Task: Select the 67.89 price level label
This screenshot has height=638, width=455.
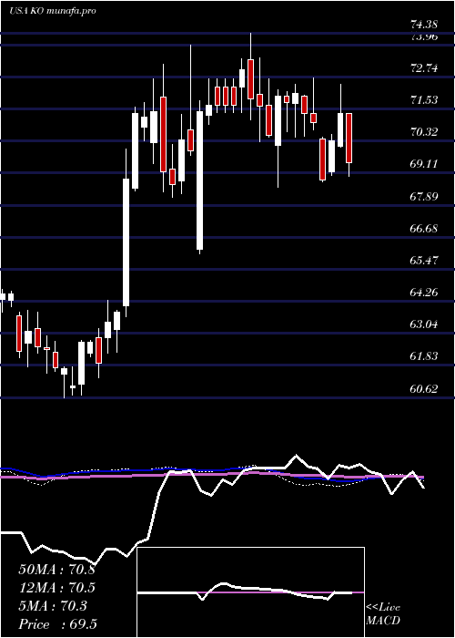Action: (x=424, y=197)
